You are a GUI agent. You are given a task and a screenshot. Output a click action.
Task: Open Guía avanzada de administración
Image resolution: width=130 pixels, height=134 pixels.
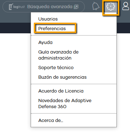tap(58, 55)
